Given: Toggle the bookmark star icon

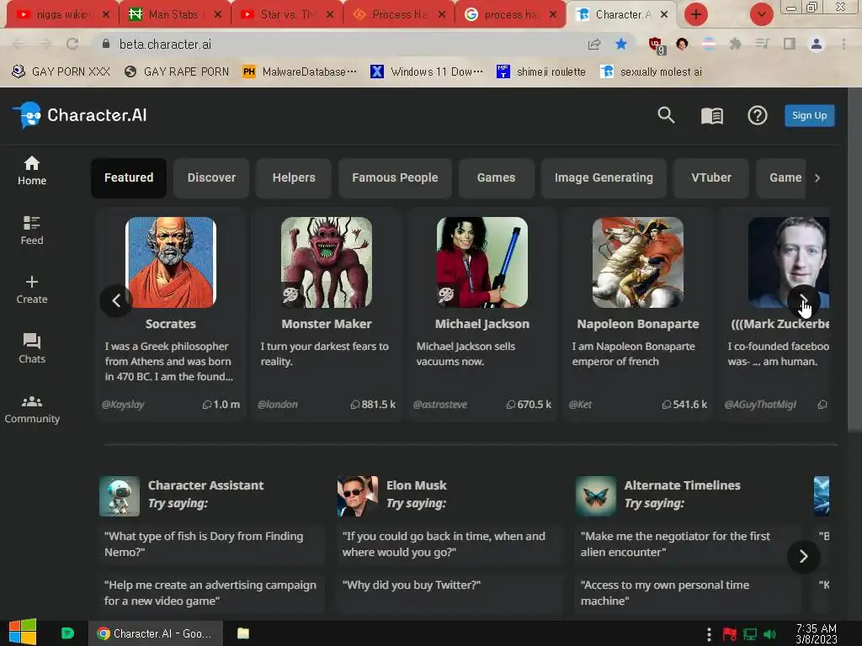Looking at the screenshot, I should (x=620, y=44).
